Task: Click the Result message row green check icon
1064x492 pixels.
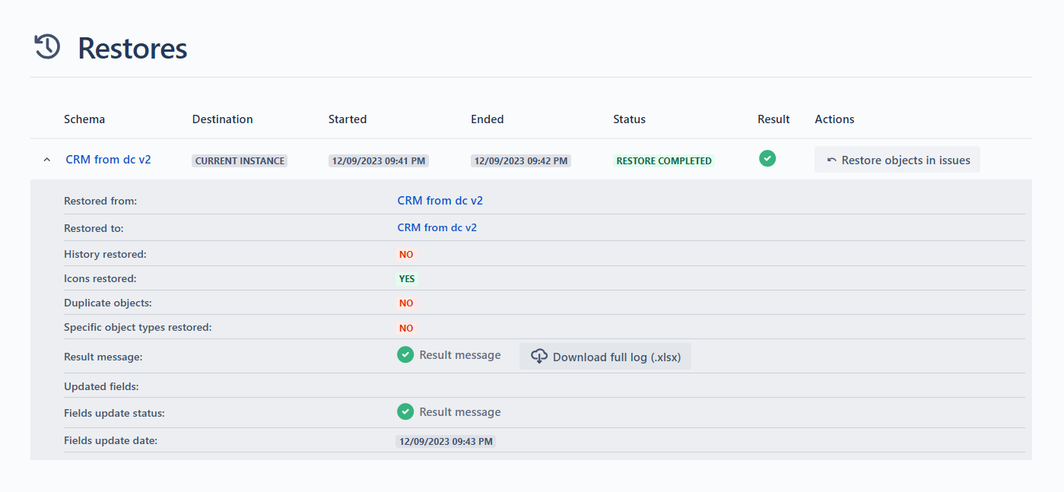Action: pyautogui.click(x=405, y=354)
